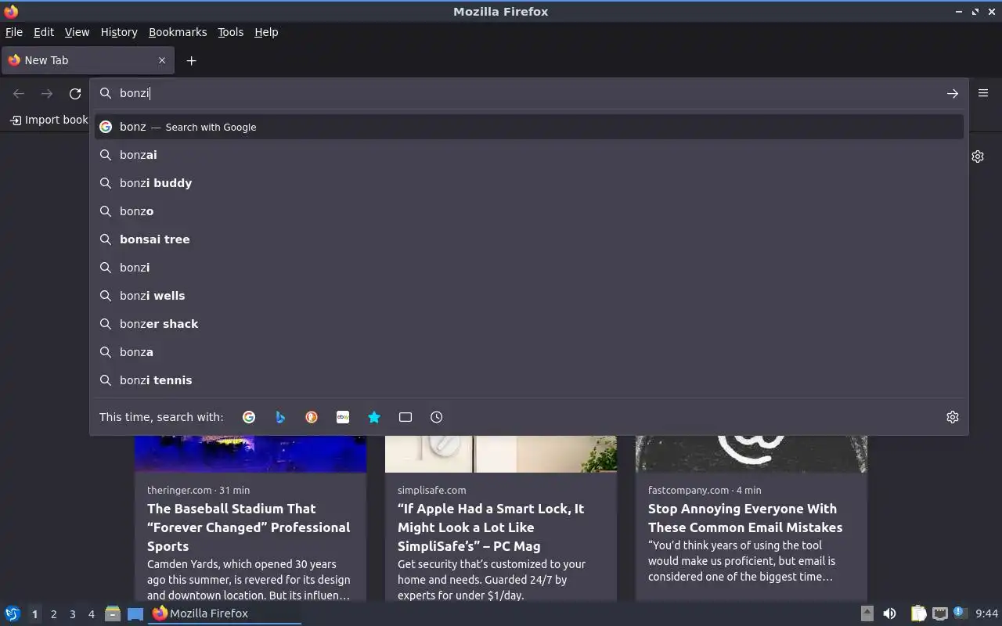This screenshot has width=1002, height=626.
Task: Click the simplisafe.com article thumbnail image
Action: [x=501, y=454]
